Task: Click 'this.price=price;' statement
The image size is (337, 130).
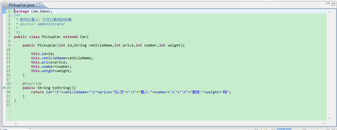Action: pyautogui.click(x=49, y=62)
